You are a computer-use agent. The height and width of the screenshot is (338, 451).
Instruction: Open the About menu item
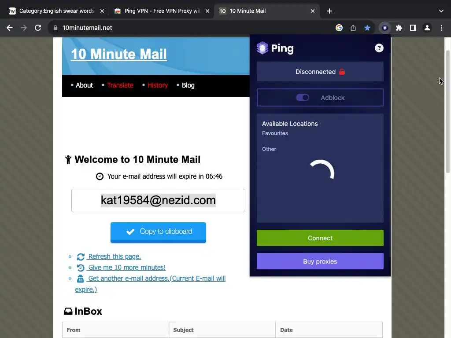[x=84, y=85]
